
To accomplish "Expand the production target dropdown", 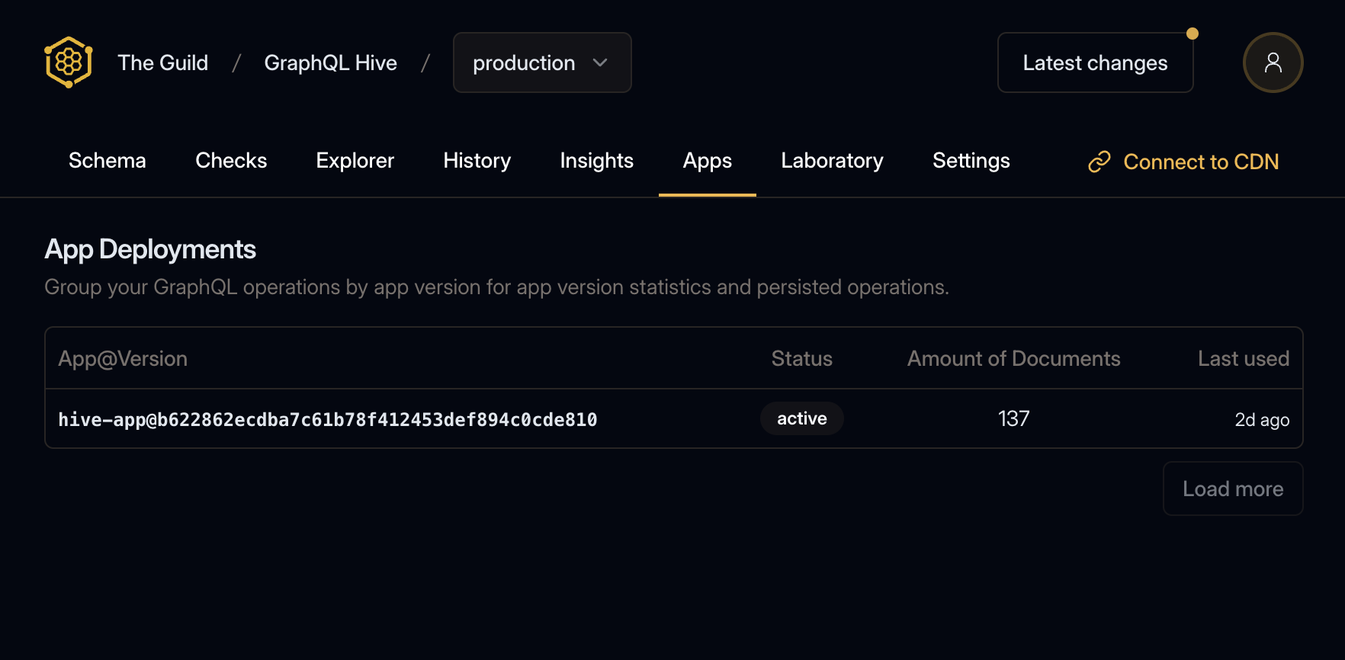I will (x=541, y=62).
